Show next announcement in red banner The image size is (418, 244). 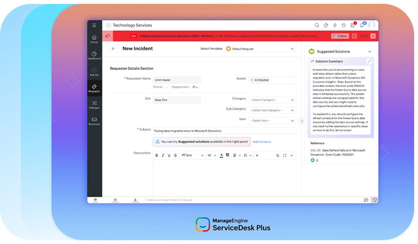373,36
